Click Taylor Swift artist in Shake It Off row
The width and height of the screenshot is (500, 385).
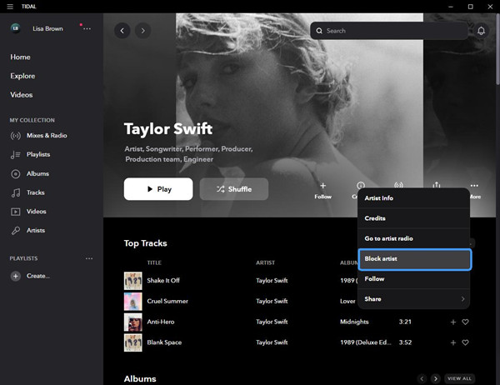pyautogui.click(x=272, y=281)
